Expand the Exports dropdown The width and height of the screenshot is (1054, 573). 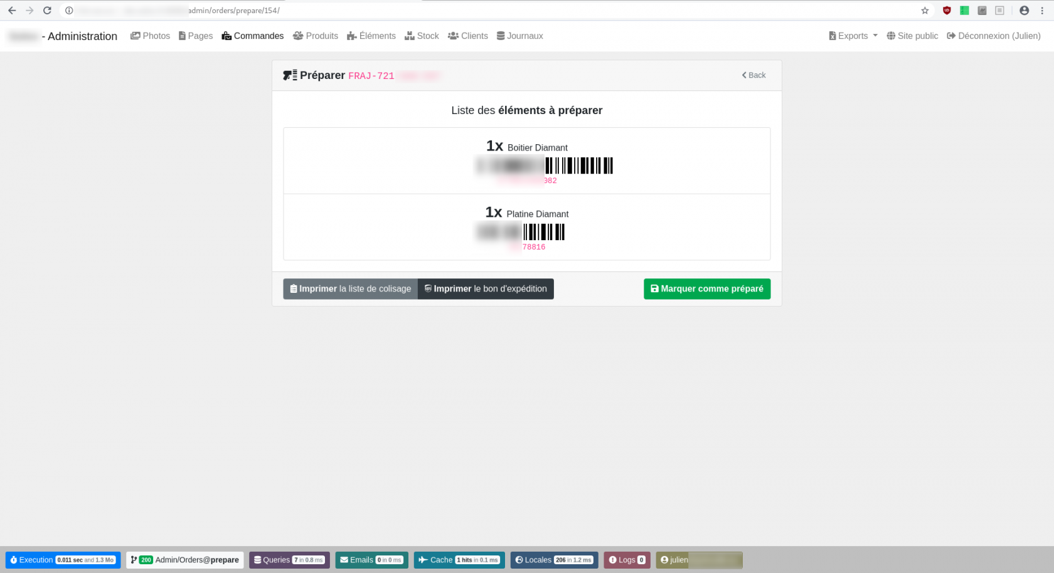point(853,36)
